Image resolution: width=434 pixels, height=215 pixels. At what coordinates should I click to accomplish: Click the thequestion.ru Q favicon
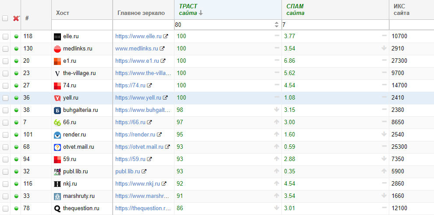point(57,208)
